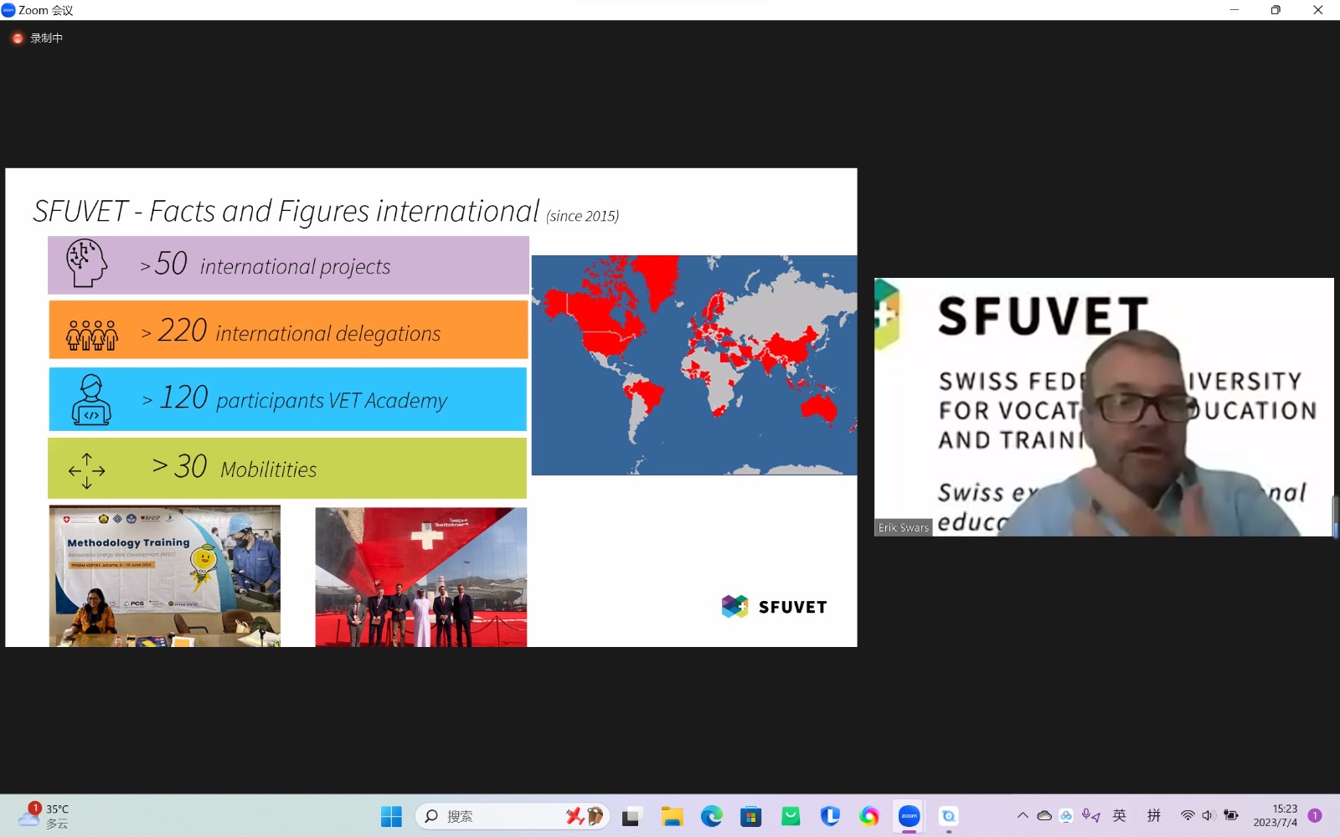Screen dimensions: 1340x837
Task: Open the notification count badge
Action: click(1315, 815)
